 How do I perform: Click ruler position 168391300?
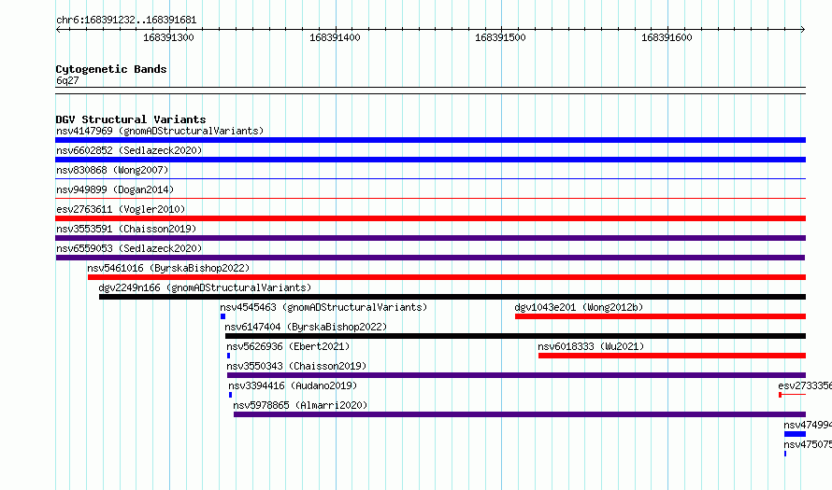click(x=168, y=37)
